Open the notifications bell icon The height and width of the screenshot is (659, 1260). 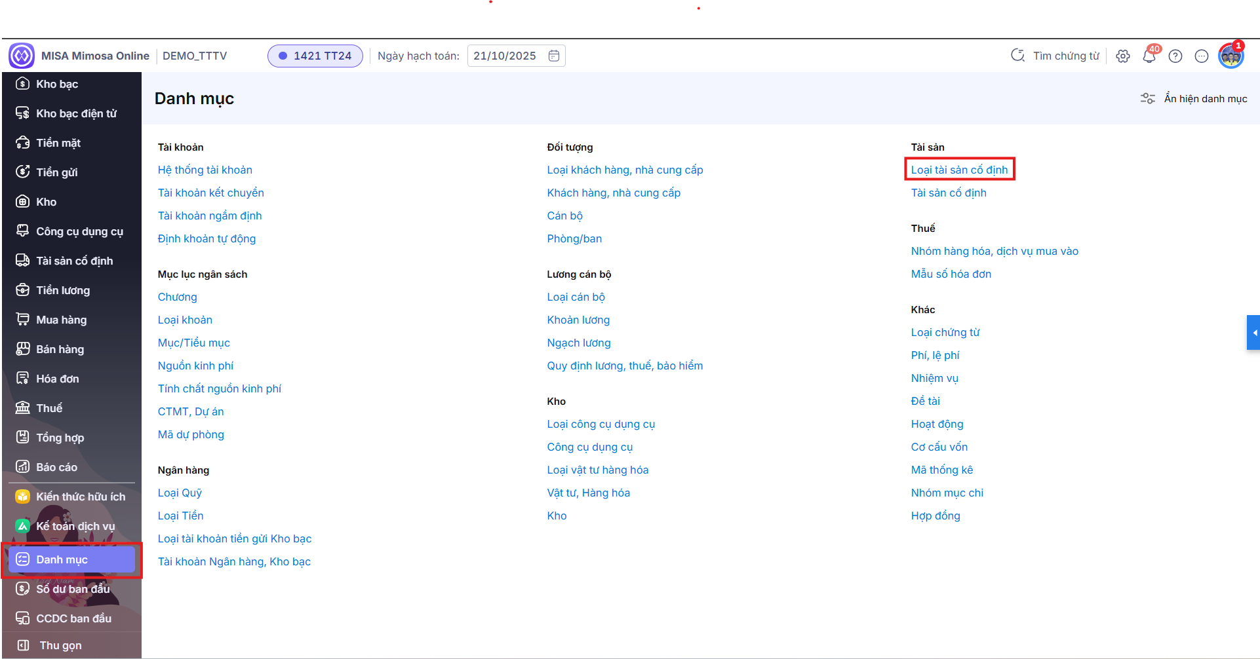click(x=1149, y=56)
